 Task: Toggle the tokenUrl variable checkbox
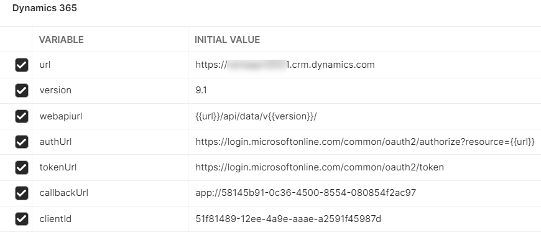[x=21, y=167]
